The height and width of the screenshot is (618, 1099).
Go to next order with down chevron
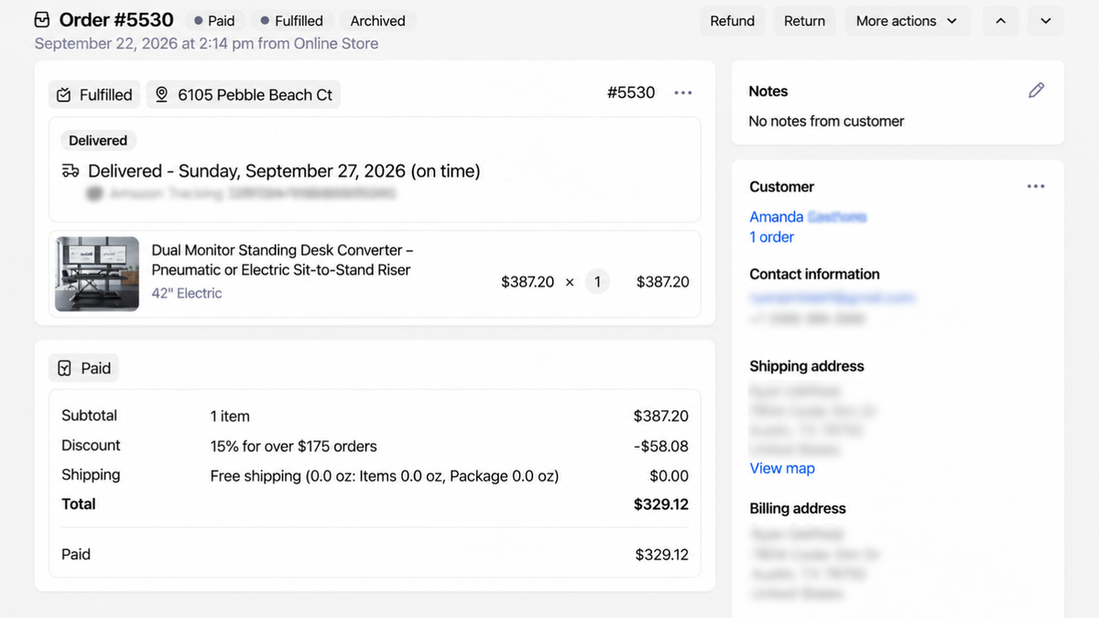point(1046,21)
